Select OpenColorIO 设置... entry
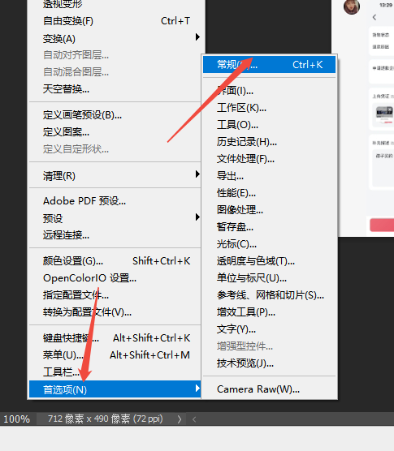Viewport: 394px width, 451px height. (x=115, y=278)
